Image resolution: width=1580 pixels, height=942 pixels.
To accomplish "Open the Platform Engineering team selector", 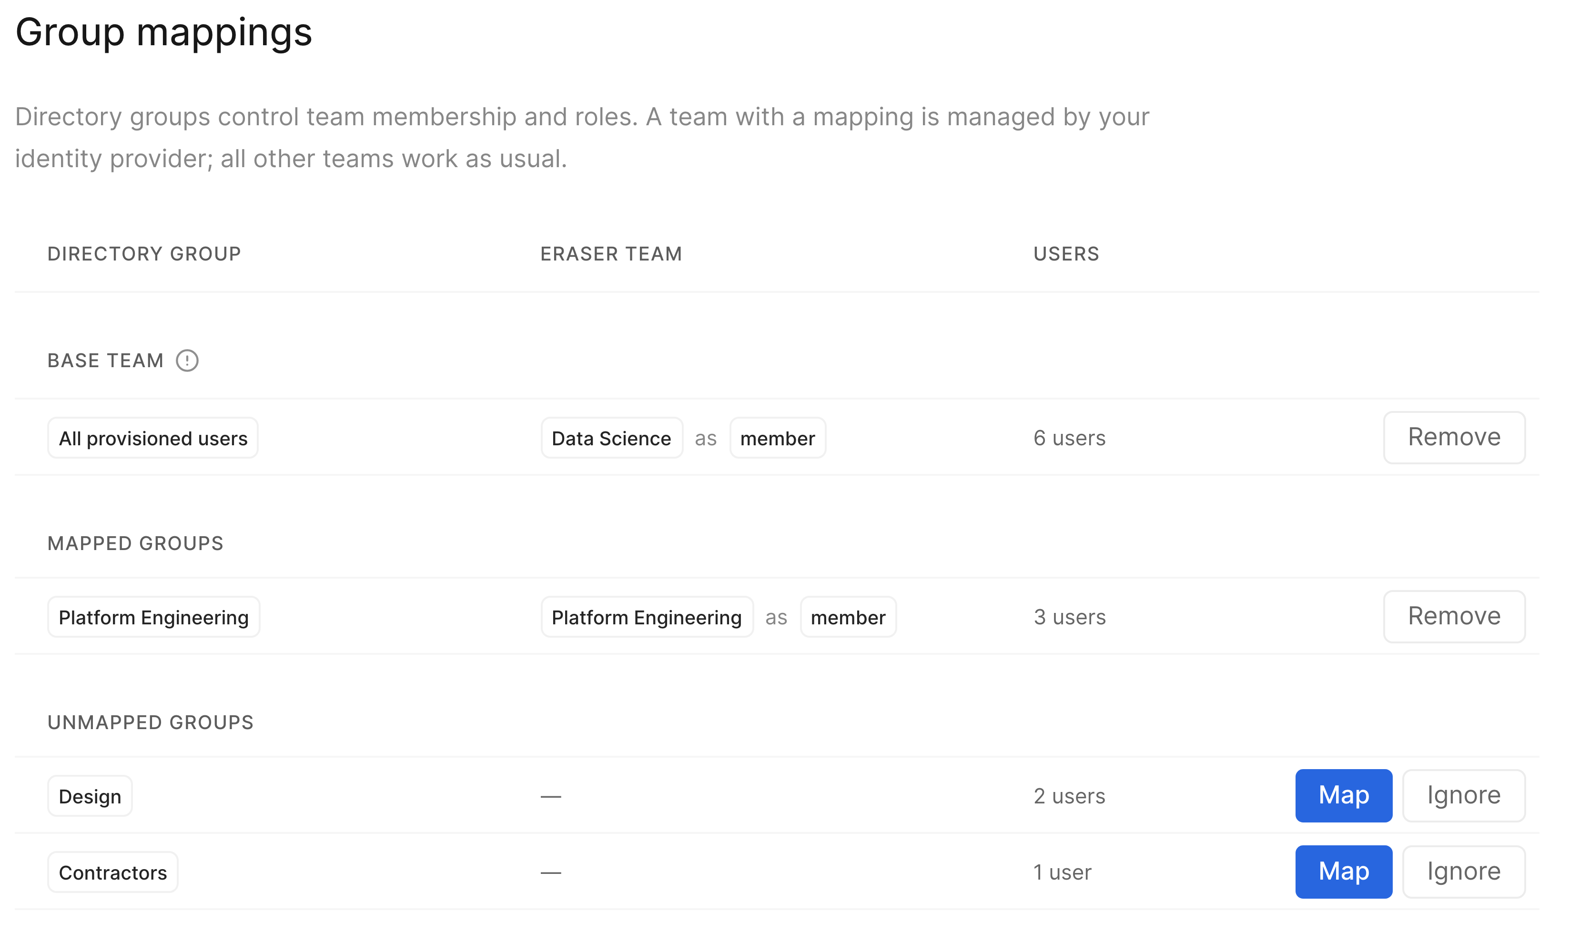I will point(647,617).
